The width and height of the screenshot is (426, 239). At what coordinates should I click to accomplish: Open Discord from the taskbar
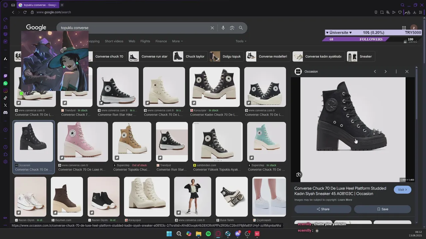tap(238, 234)
